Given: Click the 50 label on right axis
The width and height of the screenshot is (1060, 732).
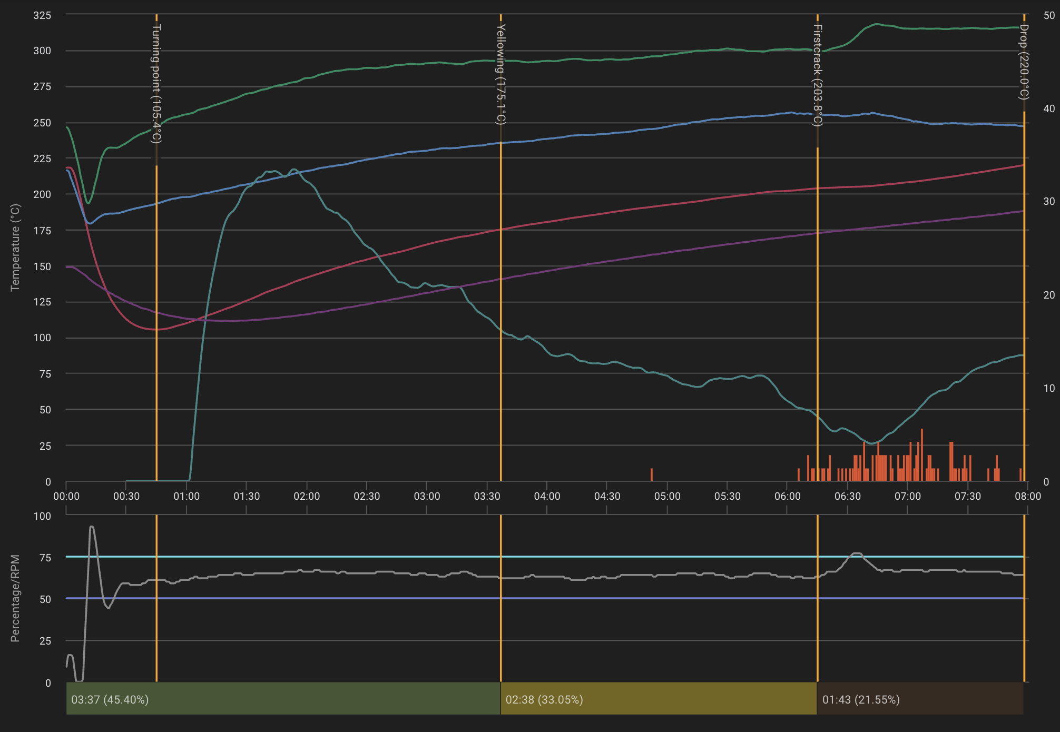Looking at the screenshot, I should pyautogui.click(x=1049, y=15).
